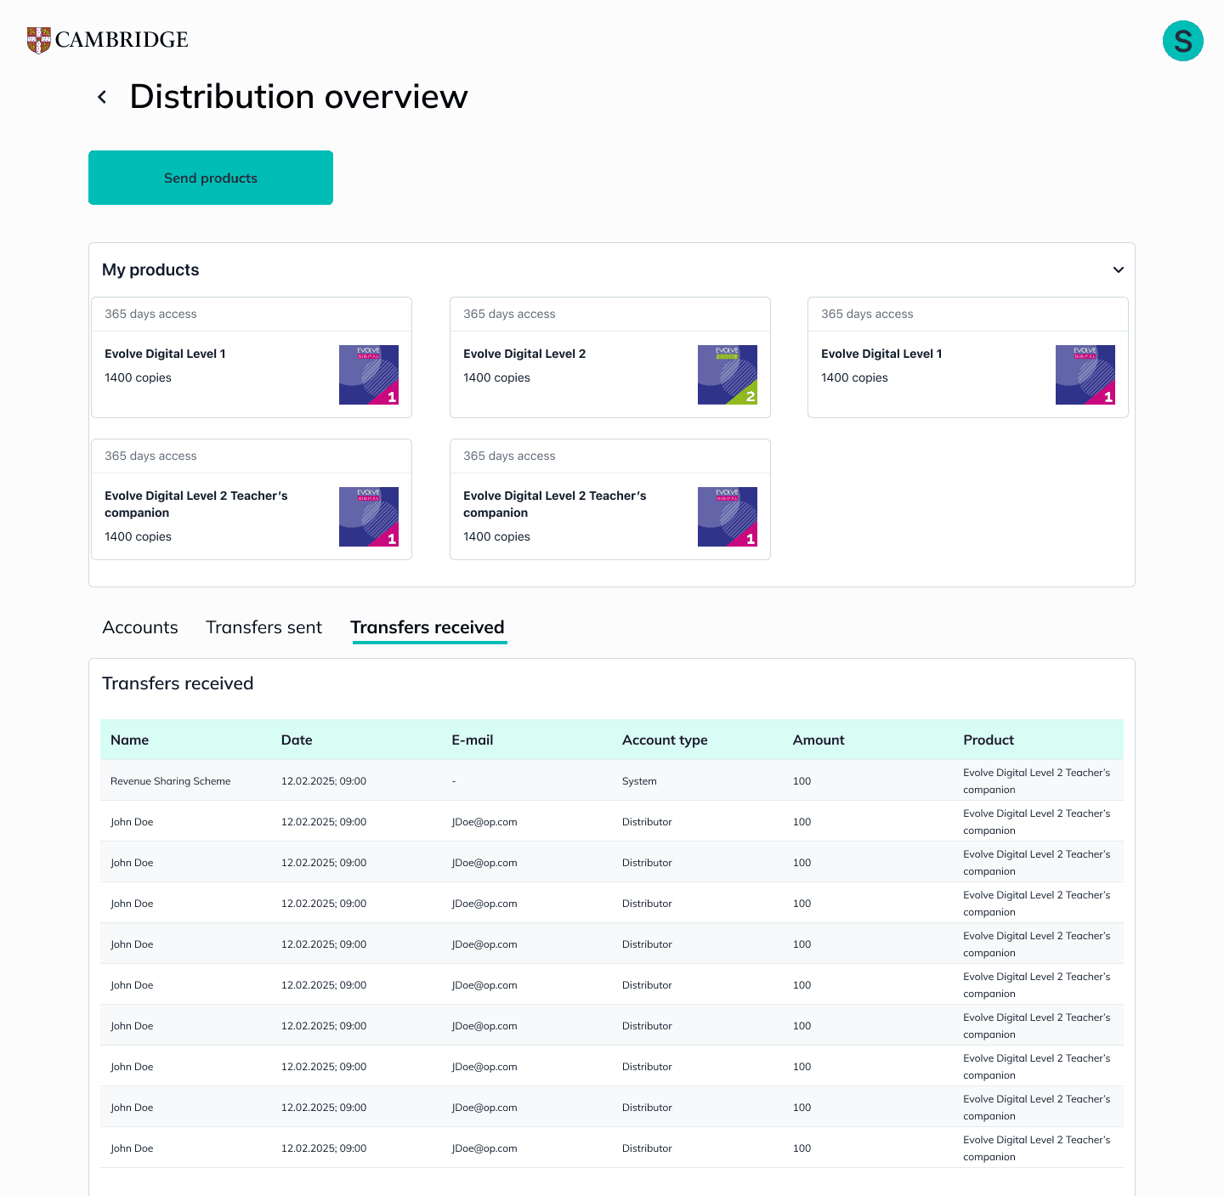Switch to the Accounts tab
This screenshot has width=1224, height=1196.
tap(140, 627)
